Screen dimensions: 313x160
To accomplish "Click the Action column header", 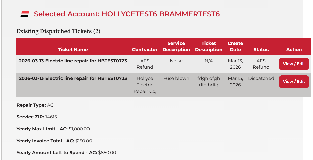I will pyautogui.click(x=294, y=50).
